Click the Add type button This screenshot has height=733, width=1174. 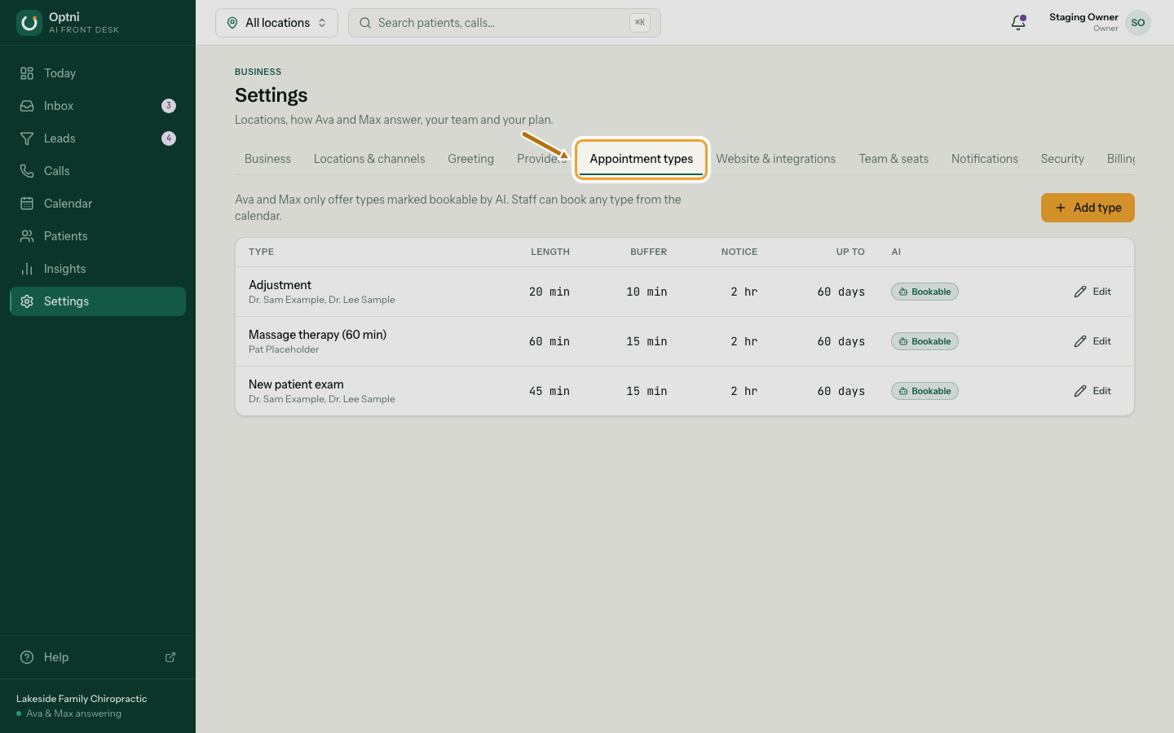1088,208
